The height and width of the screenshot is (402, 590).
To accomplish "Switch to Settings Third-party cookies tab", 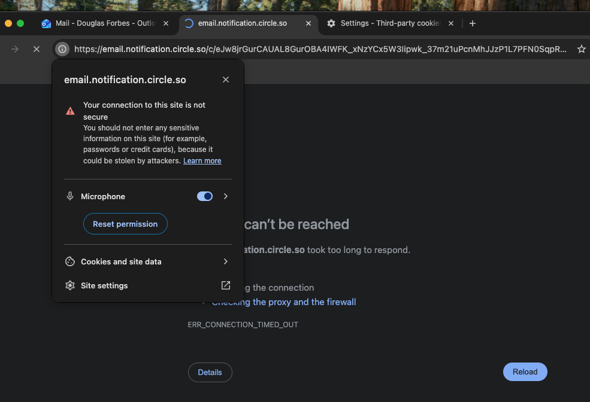I will point(391,23).
